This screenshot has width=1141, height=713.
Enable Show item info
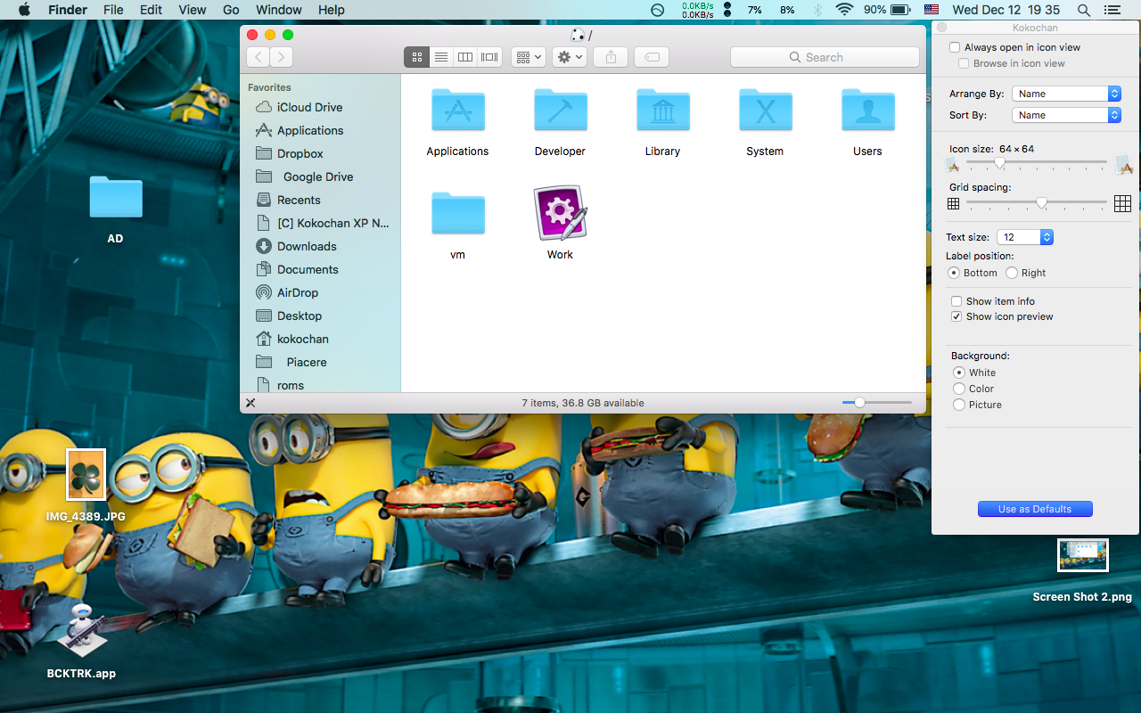(956, 301)
